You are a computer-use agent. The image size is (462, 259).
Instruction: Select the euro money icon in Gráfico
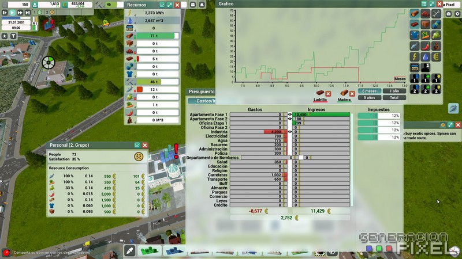437,56
